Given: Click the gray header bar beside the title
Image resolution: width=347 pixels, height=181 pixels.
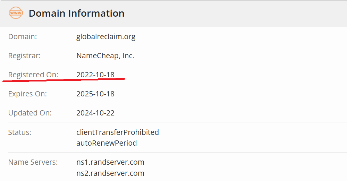Looking at the screenshot, I should click(236, 13).
